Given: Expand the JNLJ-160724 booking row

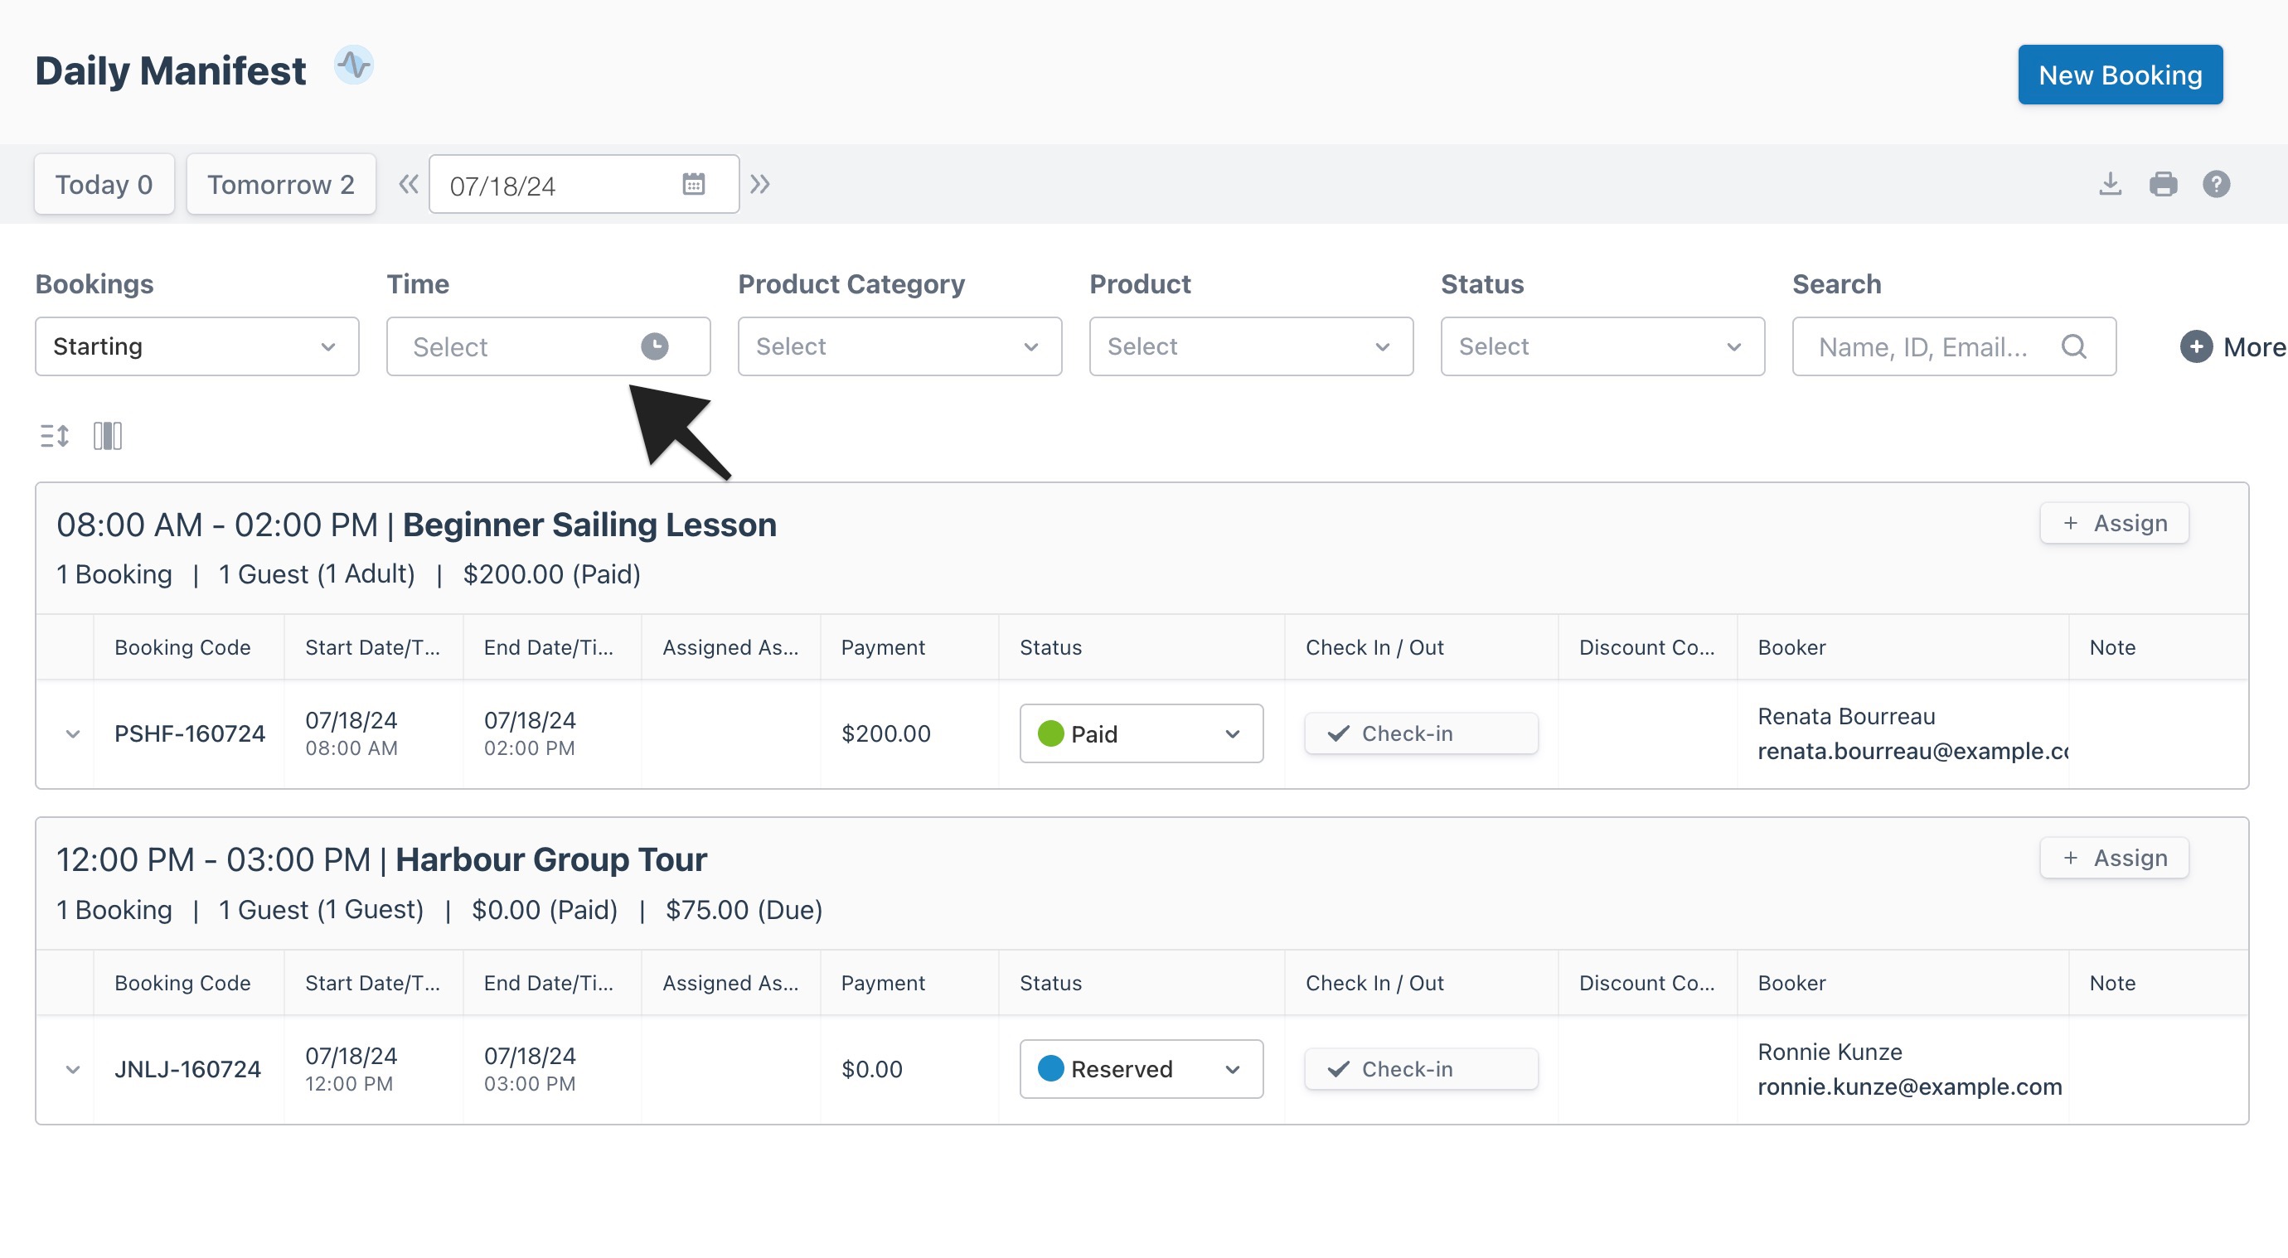Looking at the screenshot, I should coord(73,1070).
